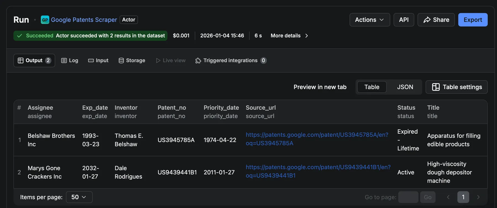
Task: Click the Table settings grid icon
Action: [436, 87]
